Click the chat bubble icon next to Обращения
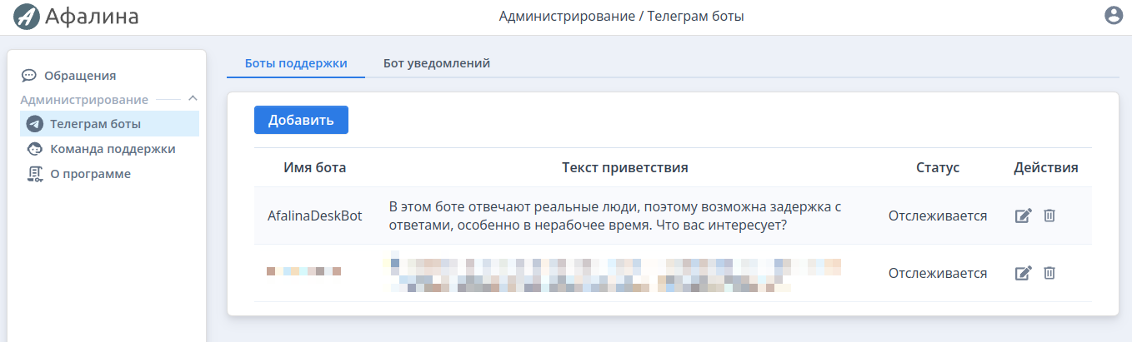This screenshot has height=342, width=1132. 29,76
